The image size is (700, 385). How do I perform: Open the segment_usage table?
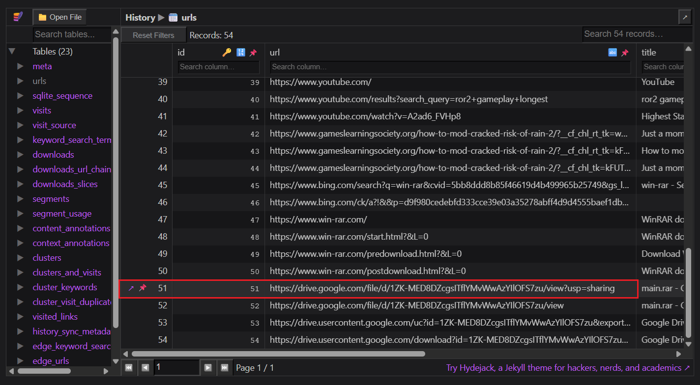point(62,214)
